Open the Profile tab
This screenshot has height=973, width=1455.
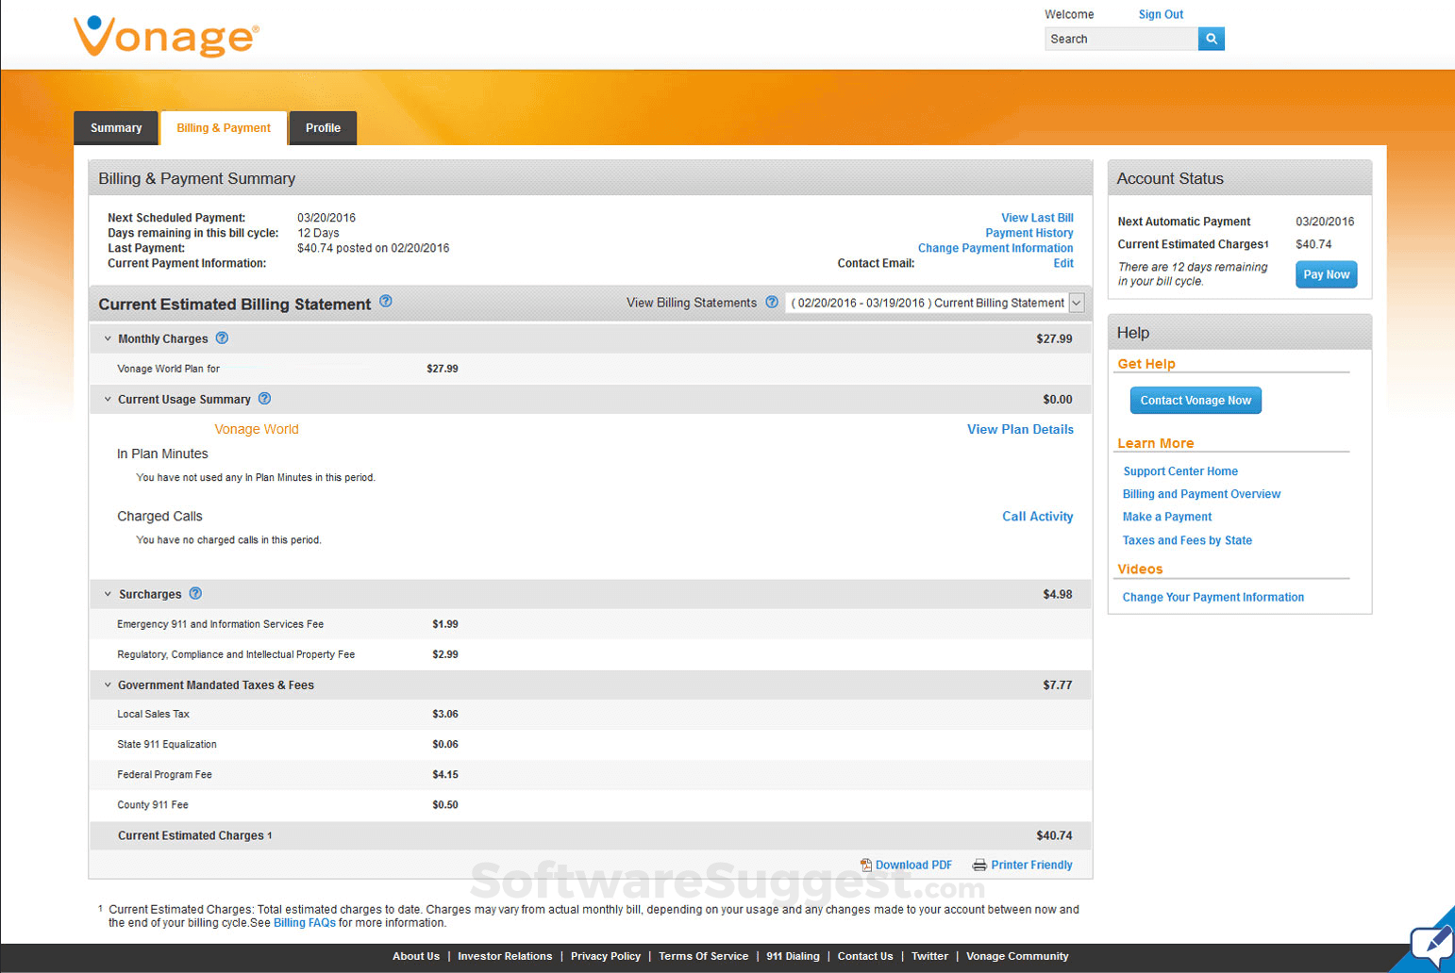pyautogui.click(x=323, y=127)
